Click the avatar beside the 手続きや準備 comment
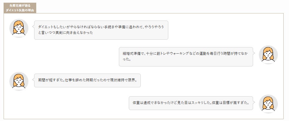The width and height of the screenshot is (289, 121). (19, 28)
